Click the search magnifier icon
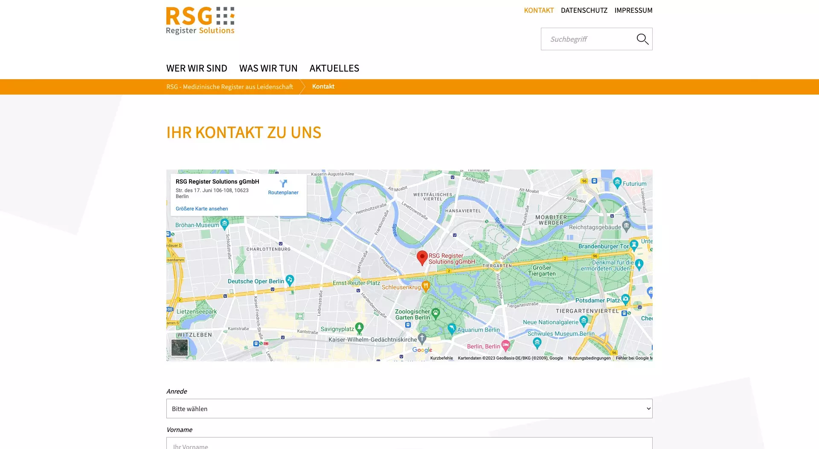The height and width of the screenshot is (449, 819). pyautogui.click(x=642, y=39)
